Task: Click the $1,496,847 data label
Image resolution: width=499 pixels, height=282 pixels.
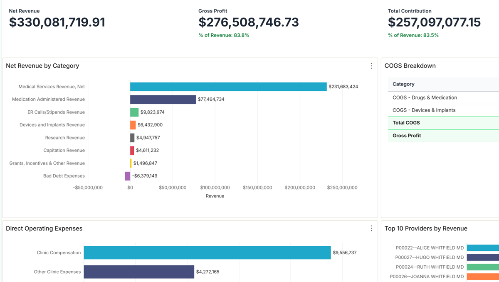Action: 145,163
